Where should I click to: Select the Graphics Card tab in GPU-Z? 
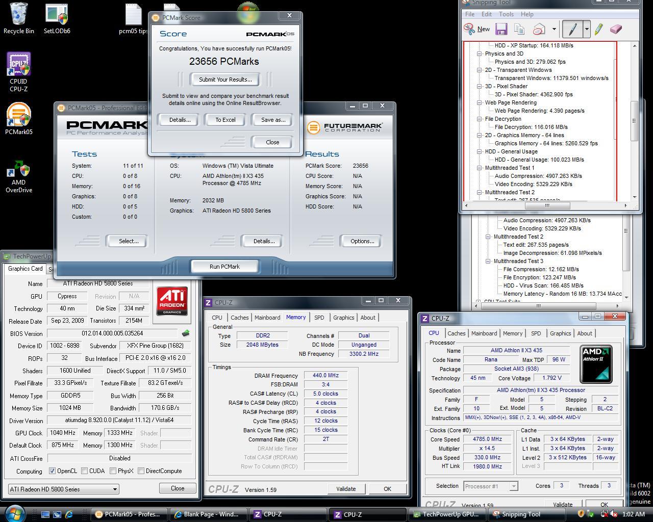click(26, 269)
